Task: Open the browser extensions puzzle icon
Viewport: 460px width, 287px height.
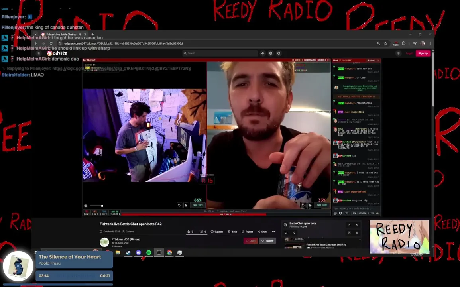Action: pyautogui.click(x=404, y=43)
